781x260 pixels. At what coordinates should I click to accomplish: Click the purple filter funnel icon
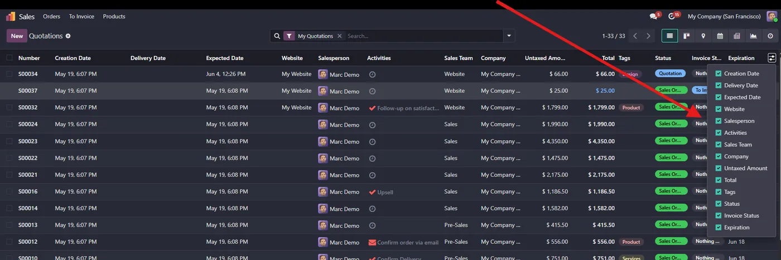[x=289, y=36]
